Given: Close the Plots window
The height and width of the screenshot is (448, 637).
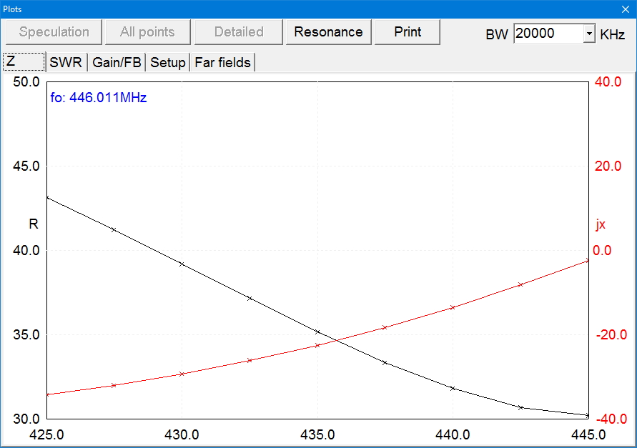Looking at the screenshot, I should pos(624,9).
